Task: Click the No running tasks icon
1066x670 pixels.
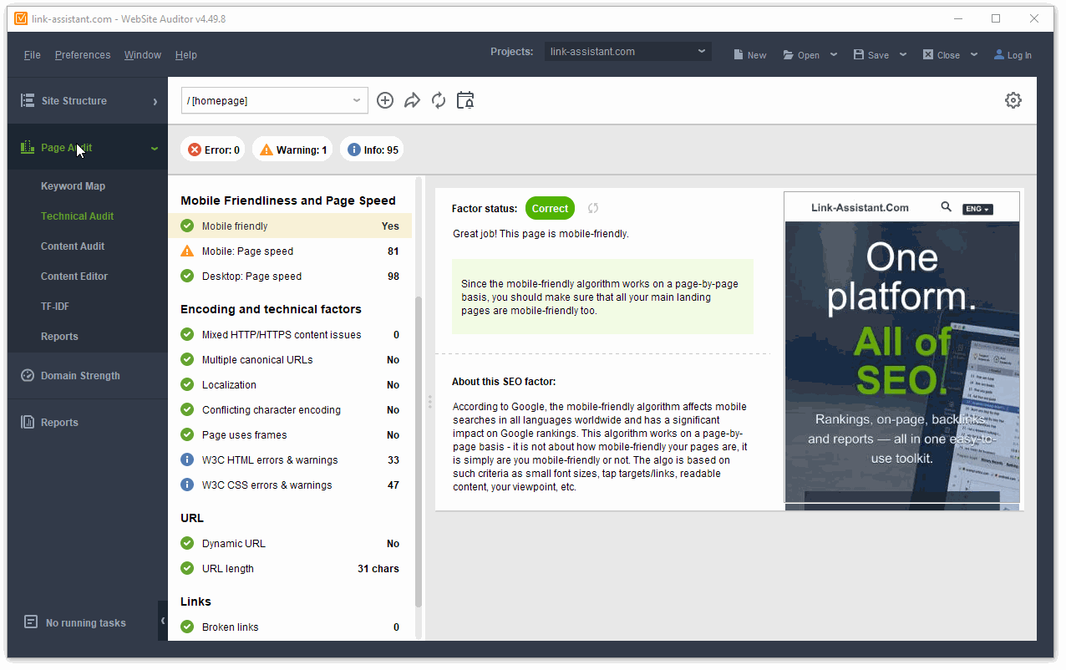Action: point(31,622)
